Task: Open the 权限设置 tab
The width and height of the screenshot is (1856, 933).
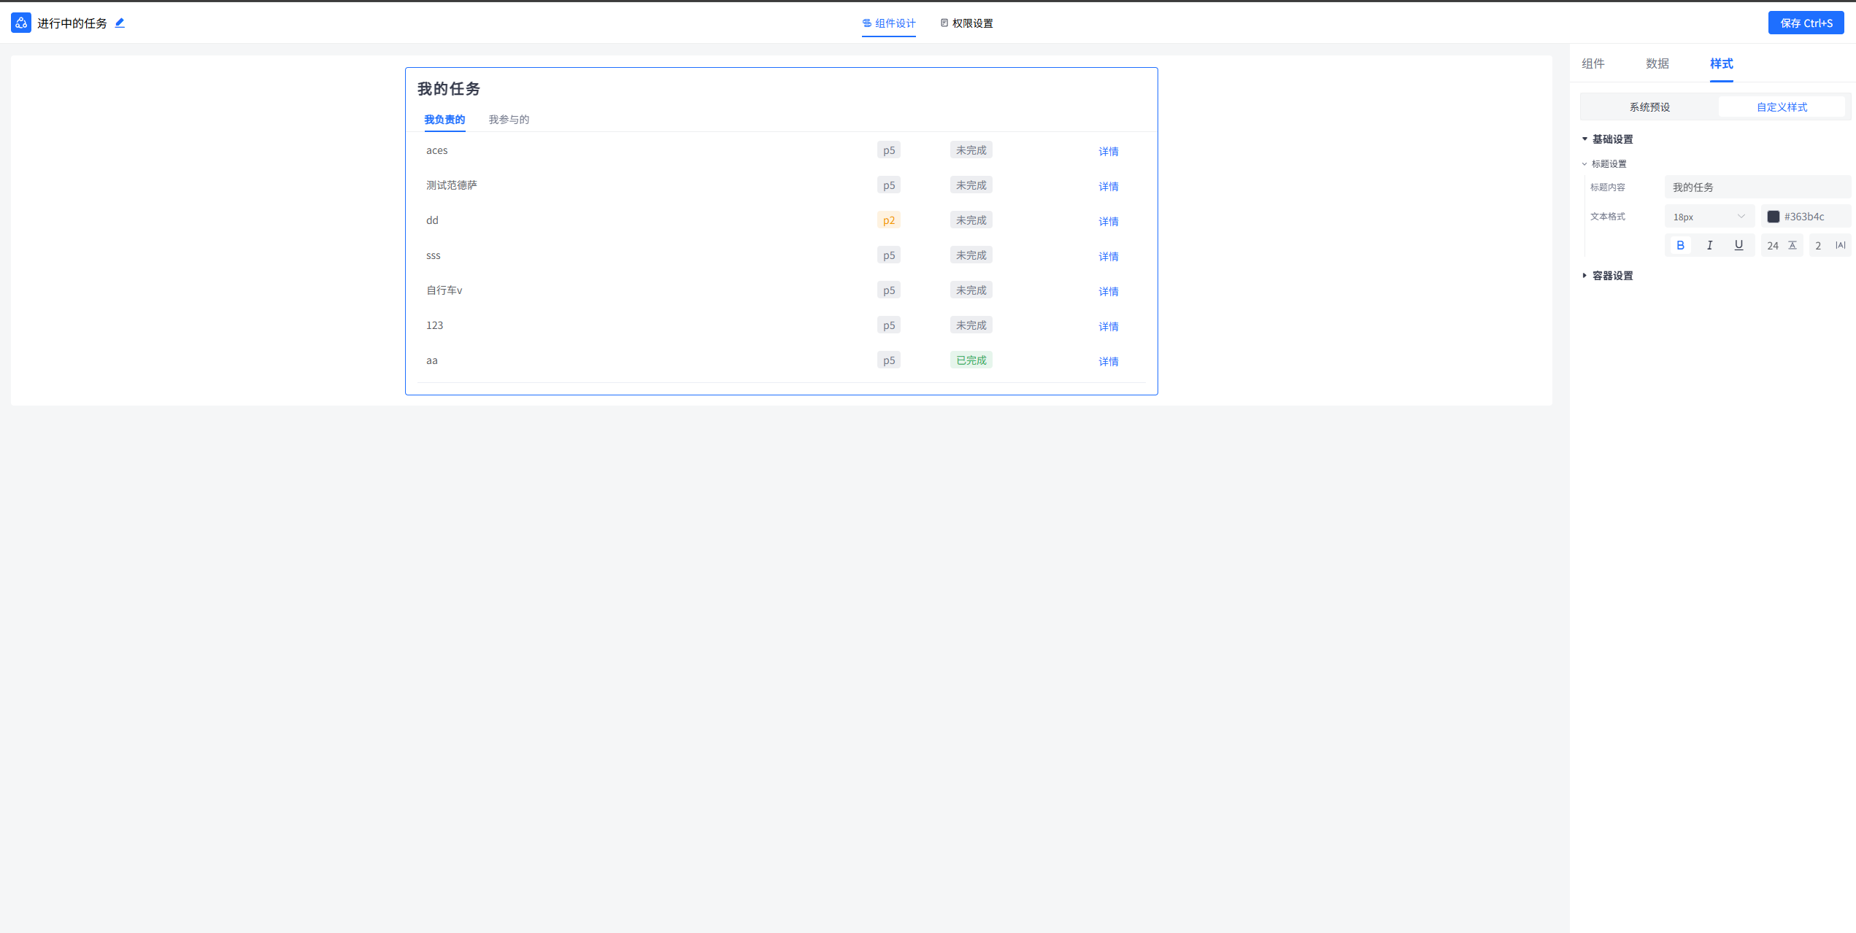Action: click(x=966, y=23)
